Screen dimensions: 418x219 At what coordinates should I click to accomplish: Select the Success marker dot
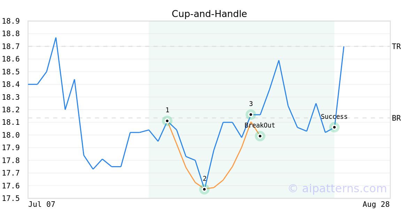[x=334, y=127]
